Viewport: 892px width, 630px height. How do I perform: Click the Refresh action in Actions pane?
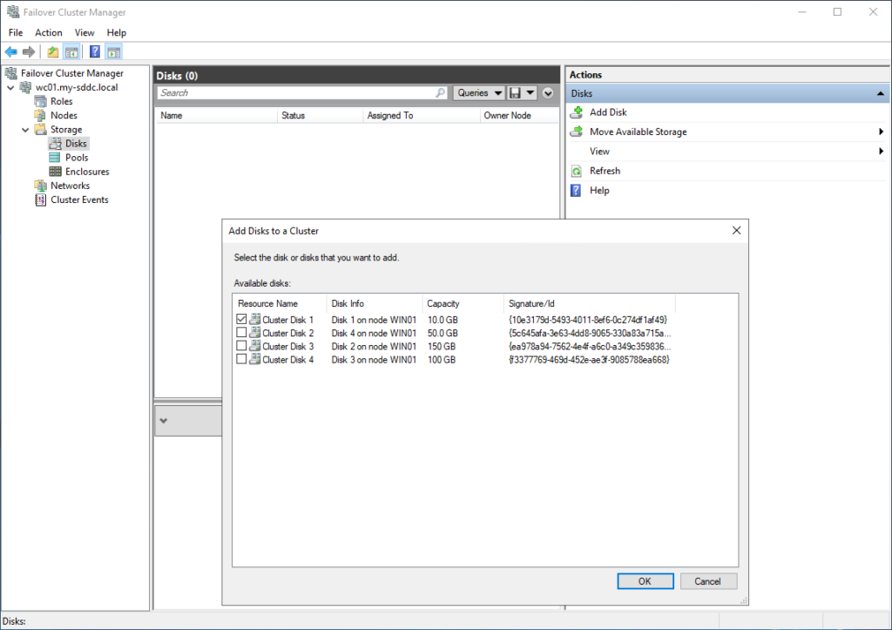point(605,171)
